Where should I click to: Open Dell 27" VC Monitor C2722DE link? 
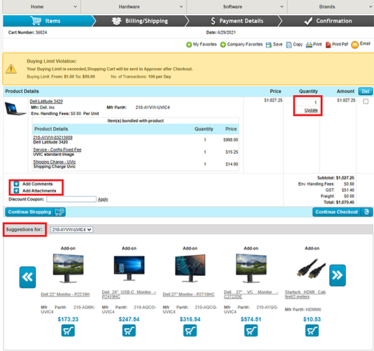coord(251,294)
